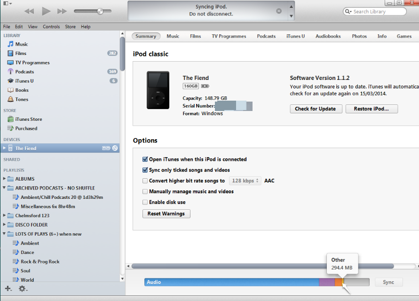Enable Manually manage music and videos
Viewport: 419px width, 301px height.
point(145,192)
